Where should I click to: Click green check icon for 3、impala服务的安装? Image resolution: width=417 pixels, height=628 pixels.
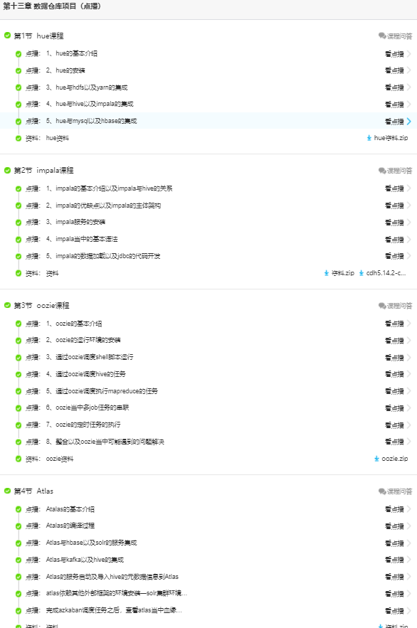[x=19, y=223]
